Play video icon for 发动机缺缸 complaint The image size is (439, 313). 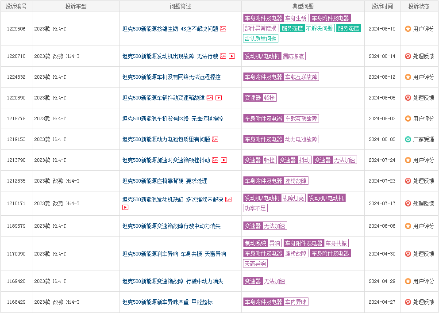(x=125, y=207)
